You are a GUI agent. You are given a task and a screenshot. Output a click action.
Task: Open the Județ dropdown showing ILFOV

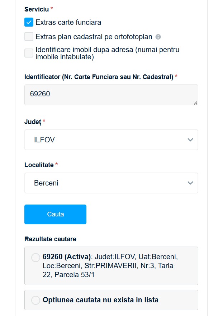pyautogui.click(x=111, y=140)
